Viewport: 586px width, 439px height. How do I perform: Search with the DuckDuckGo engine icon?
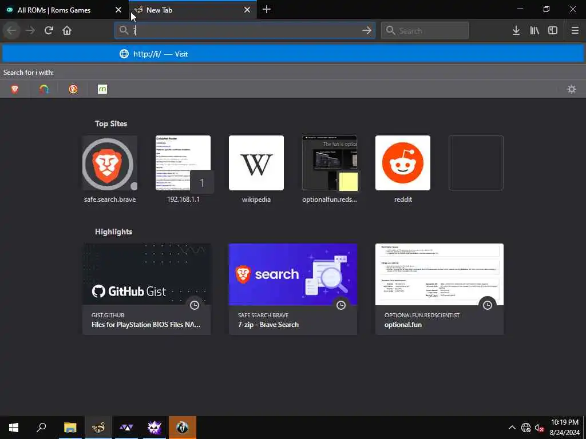tap(73, 89)
